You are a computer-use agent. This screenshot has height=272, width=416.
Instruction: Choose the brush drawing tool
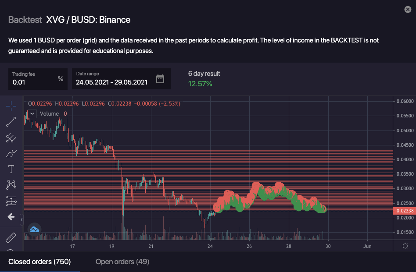[11, 154]
